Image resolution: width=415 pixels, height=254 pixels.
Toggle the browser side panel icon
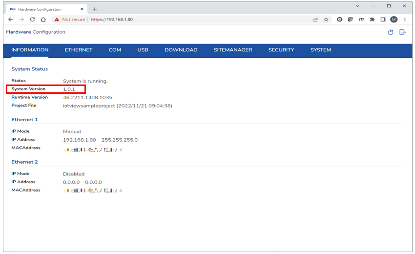tap(383, 20)
